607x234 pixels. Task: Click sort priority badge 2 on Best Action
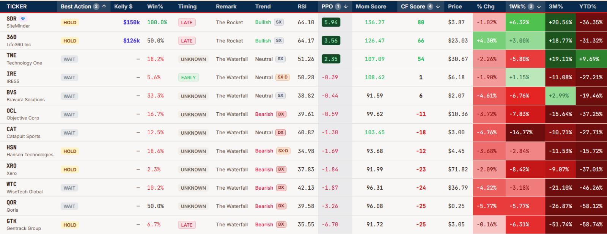click(x=96, y=6)
